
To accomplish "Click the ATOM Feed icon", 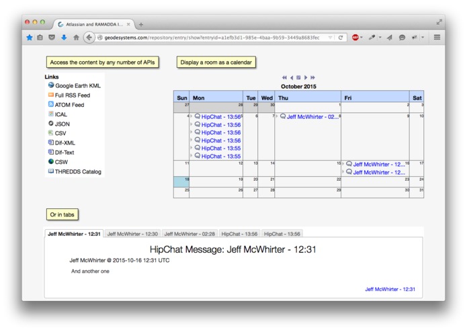I will 51,104.
